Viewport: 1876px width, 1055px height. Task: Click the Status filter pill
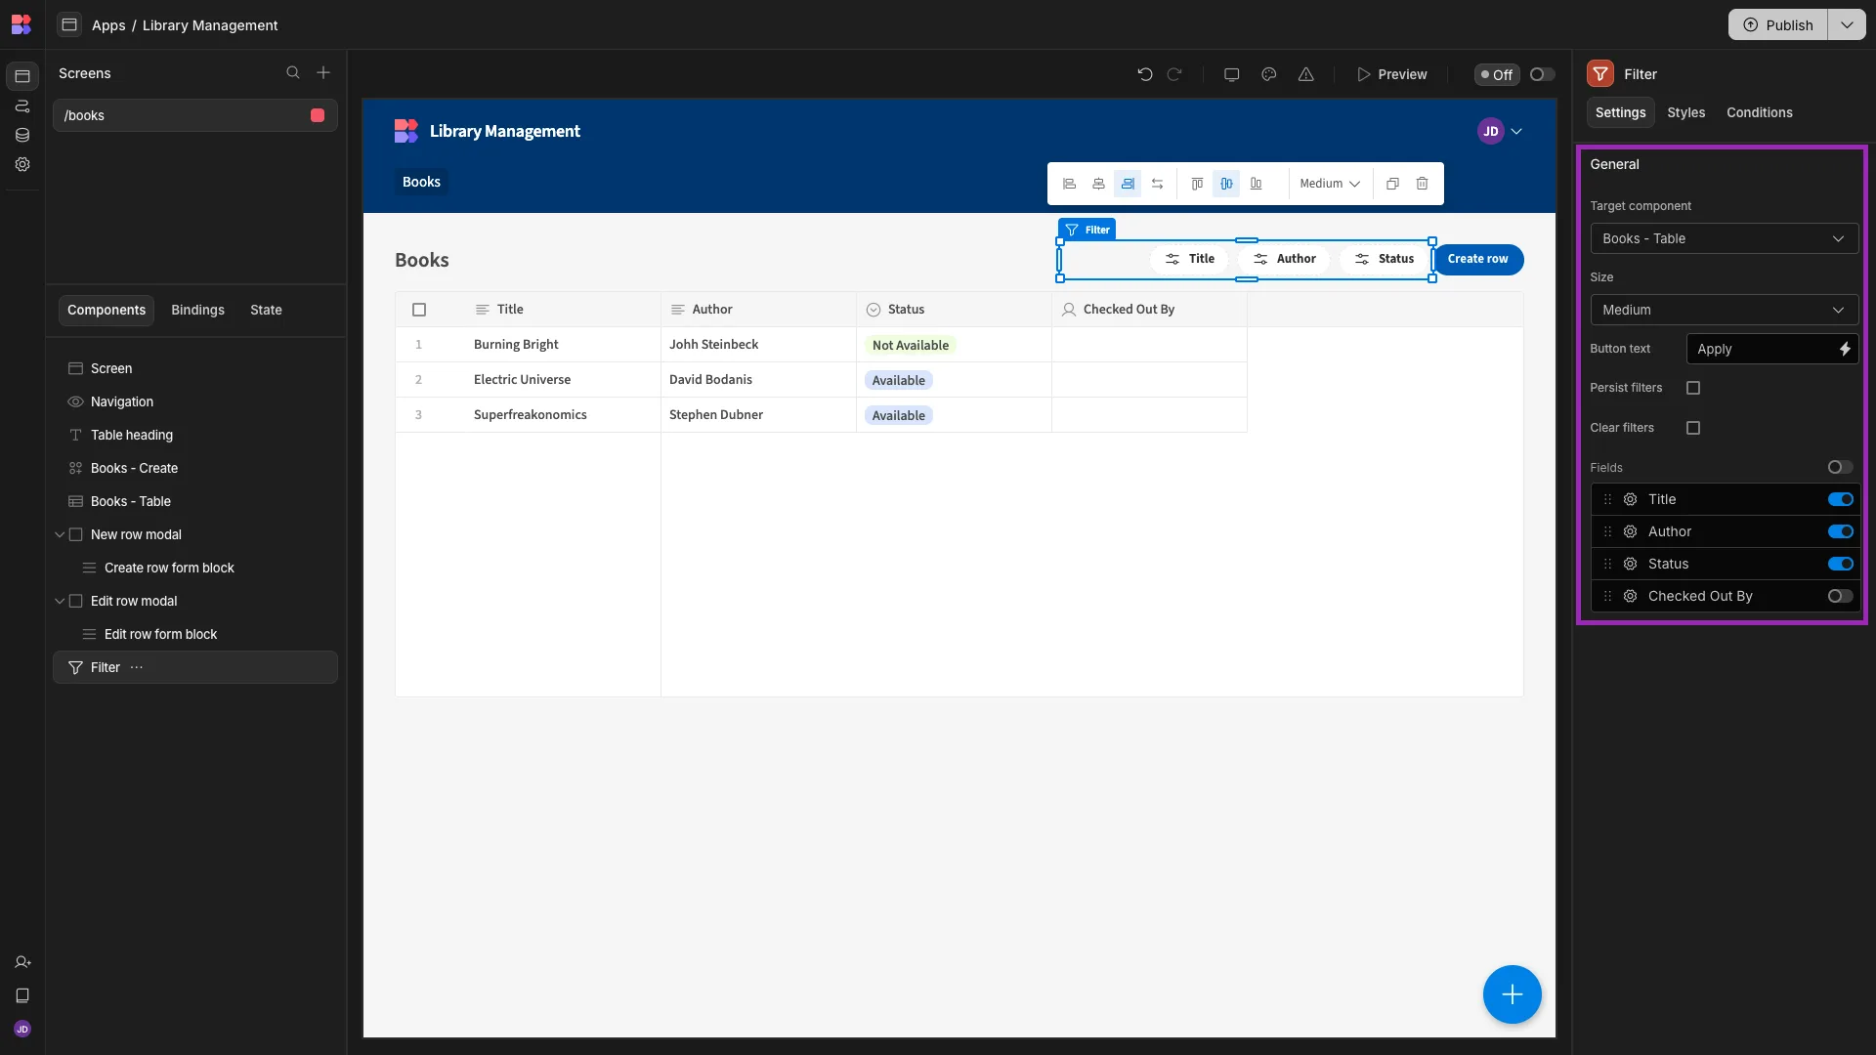pos(1385,259)
